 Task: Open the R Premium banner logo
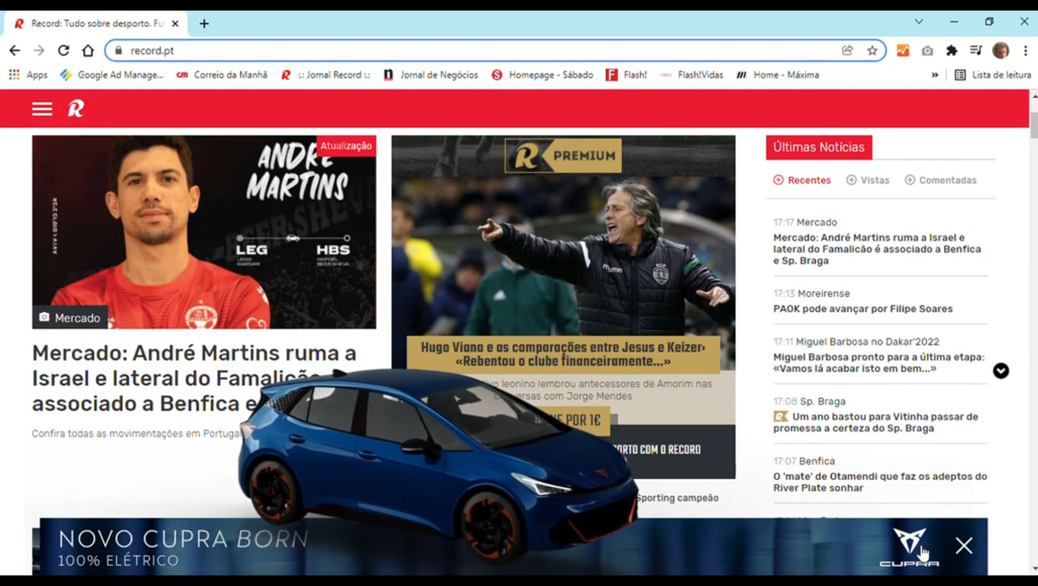coord(563,156)
